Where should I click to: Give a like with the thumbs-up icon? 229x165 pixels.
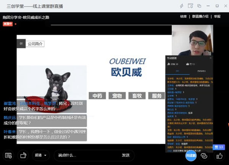219,156
